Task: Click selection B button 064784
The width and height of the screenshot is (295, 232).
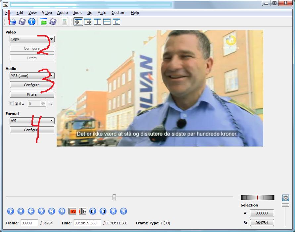Action: pos(262,223)
